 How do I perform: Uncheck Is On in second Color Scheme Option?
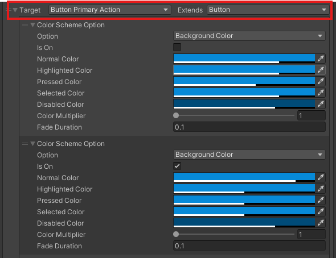(177, 166)
